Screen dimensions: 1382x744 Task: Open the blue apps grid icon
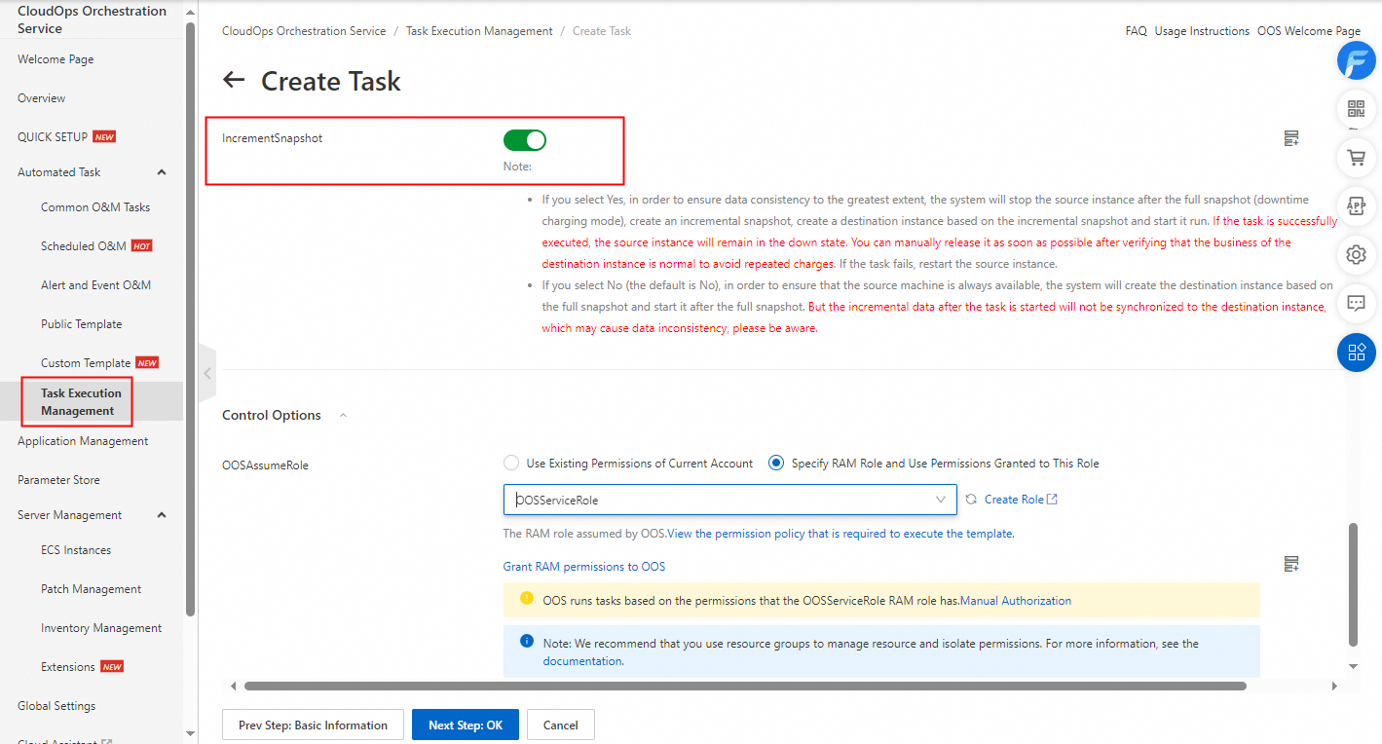[1356, 353]
